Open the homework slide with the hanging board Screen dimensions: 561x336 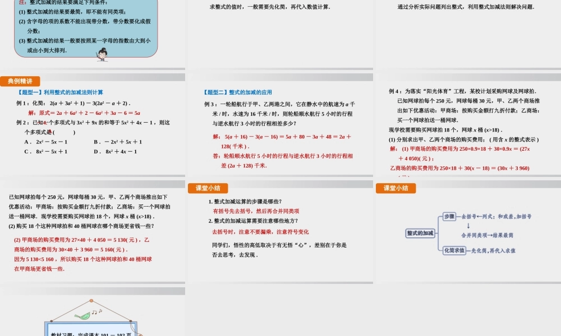pos(93,312)
